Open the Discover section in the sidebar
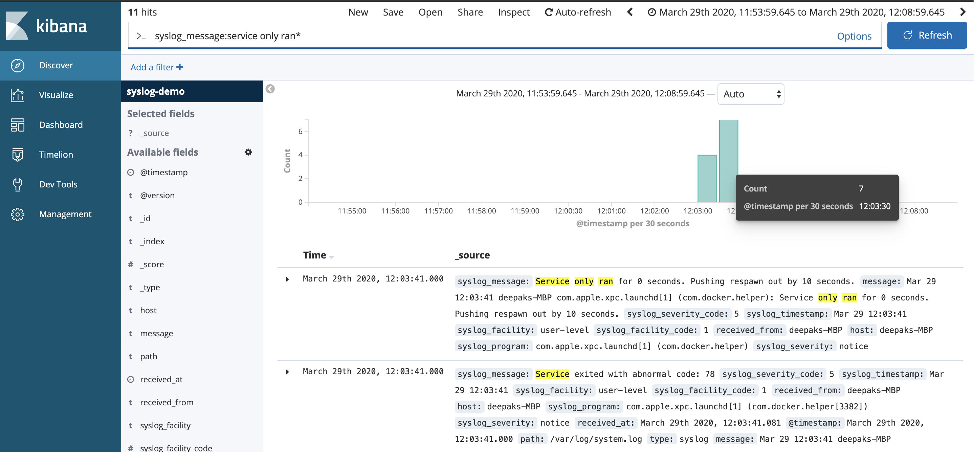Image resolution: width=974 pixels, height=452 pixels. [56, 65]
